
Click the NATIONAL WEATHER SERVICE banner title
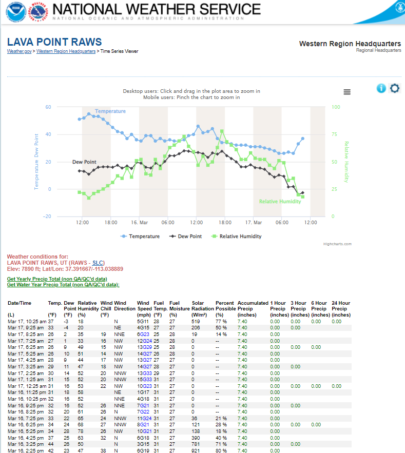[157, 9]
